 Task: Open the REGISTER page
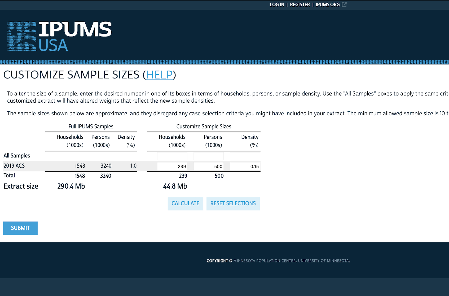300,5
